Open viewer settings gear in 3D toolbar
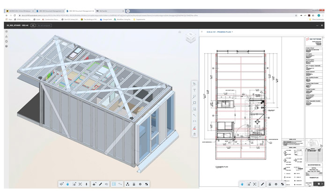Image resolution: width=328 pixels, height=196 pixels. click(x=140, y=184)
